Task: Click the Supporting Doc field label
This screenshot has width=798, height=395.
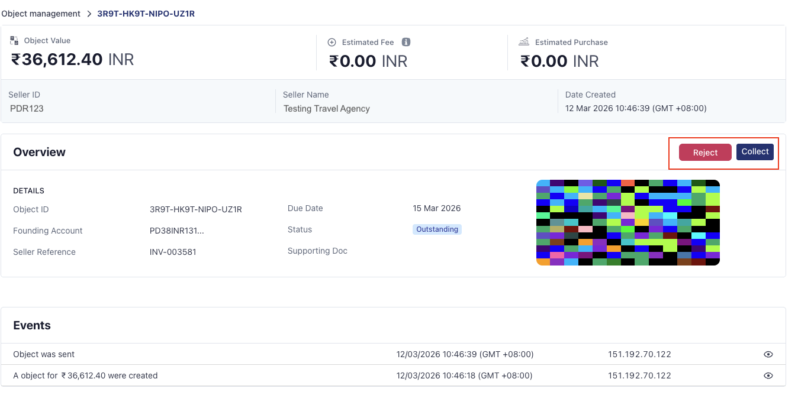Action: coord(317,251)
